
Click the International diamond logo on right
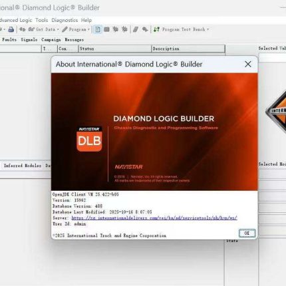(x=275, y=112)
